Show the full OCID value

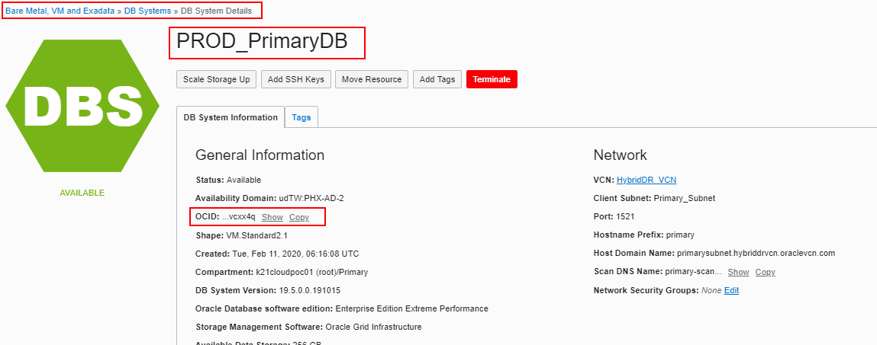(272, 217)
